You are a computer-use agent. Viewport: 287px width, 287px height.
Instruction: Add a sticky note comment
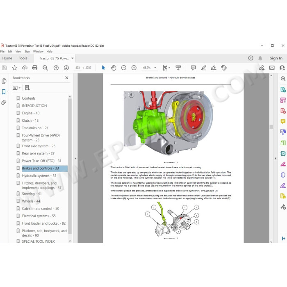pyautogui.click(x=193, y=68)
